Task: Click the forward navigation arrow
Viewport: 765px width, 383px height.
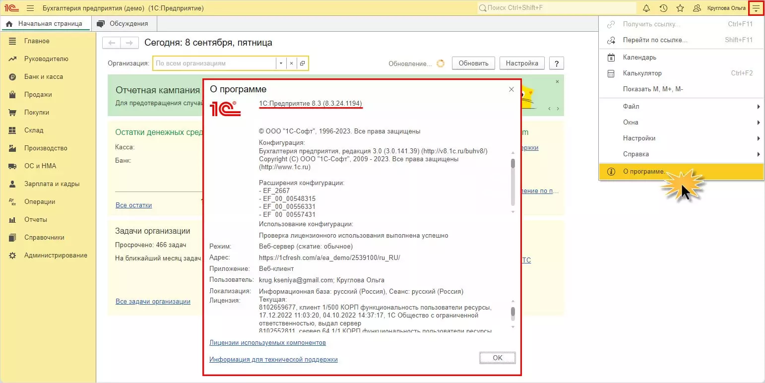Action: [129, 43]
